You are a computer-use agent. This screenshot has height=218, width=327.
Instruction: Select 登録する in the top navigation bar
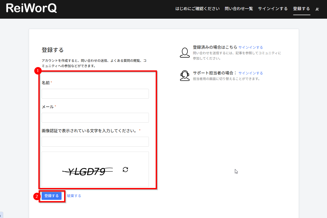(x=301, y=9)
